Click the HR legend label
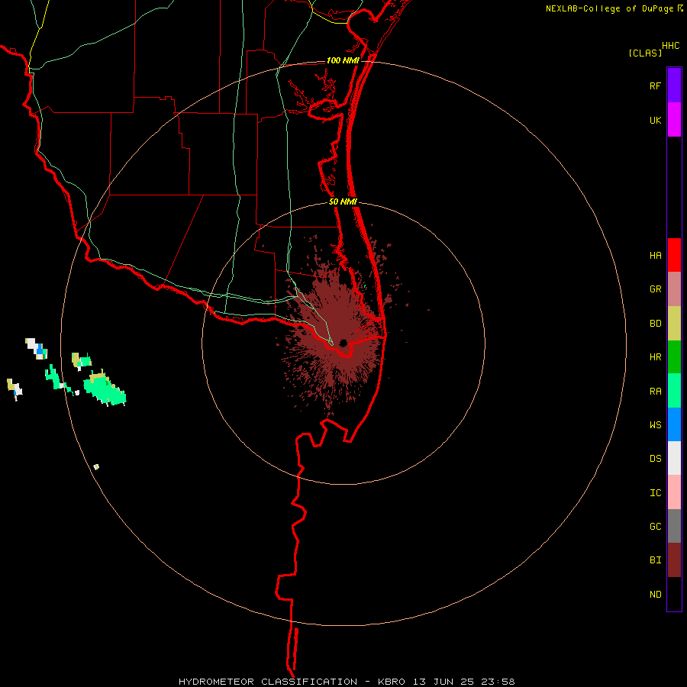Screen dimensions: 687x687 tap(655, 357)
